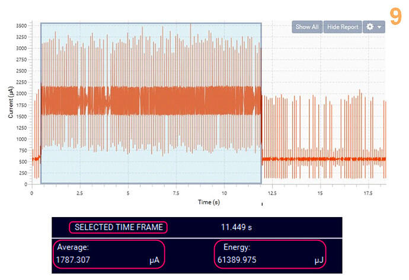Image resolution: width=409 pixels, height=280 pixels.
Task: Click the SELECTED TIME FRAME label
Action: coord(119,227)
